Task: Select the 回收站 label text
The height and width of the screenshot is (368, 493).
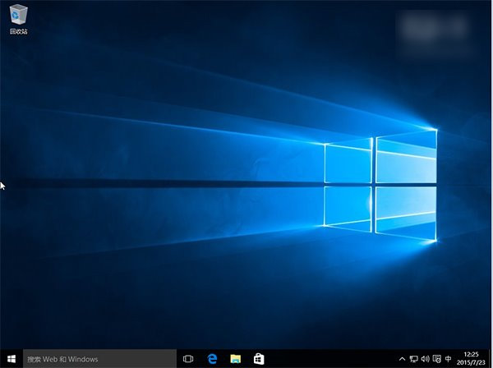Action: [17, 31]
